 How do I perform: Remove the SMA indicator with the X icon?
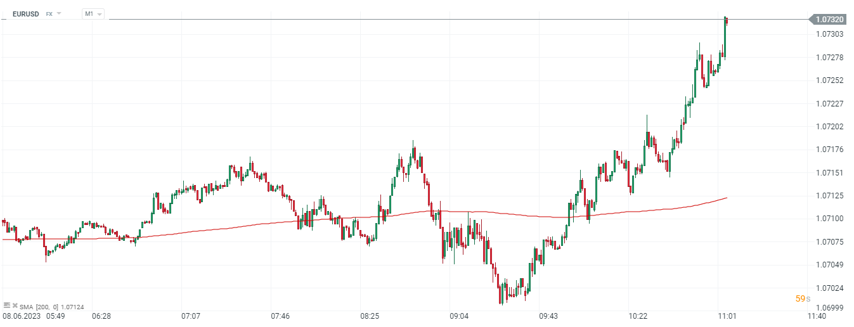tap(15, 305)
